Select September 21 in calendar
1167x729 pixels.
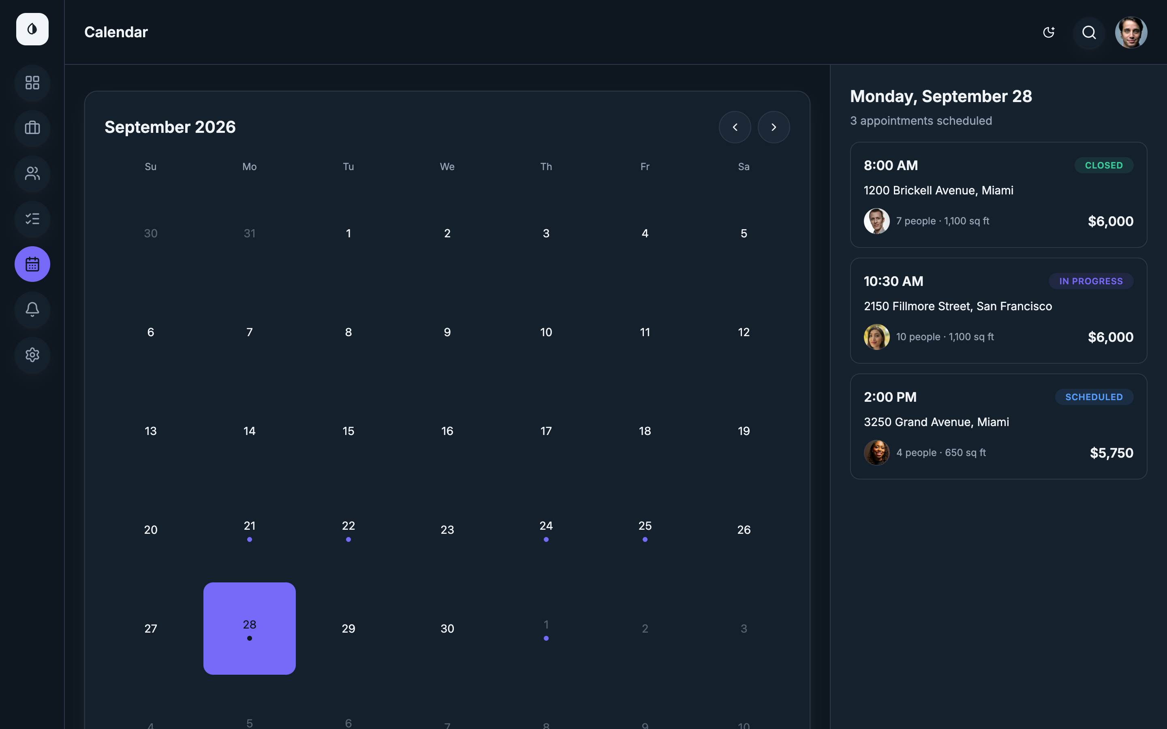click(249, 529)
